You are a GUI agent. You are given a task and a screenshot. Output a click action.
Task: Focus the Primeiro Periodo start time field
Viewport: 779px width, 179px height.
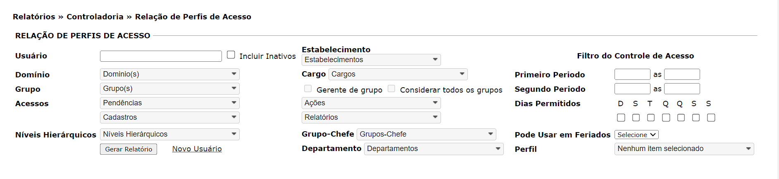632,74
